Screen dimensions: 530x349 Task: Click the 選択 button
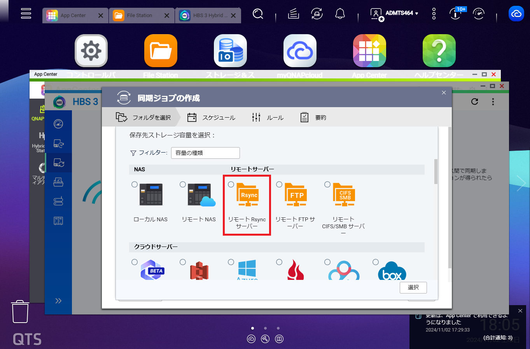[x=413, y=287]
